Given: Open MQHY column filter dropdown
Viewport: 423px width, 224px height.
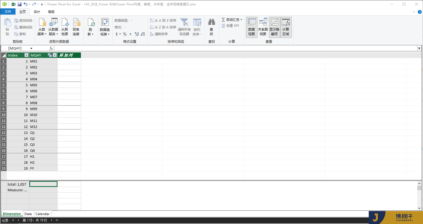Looking at the screenshot, I should tap(55, 55).
